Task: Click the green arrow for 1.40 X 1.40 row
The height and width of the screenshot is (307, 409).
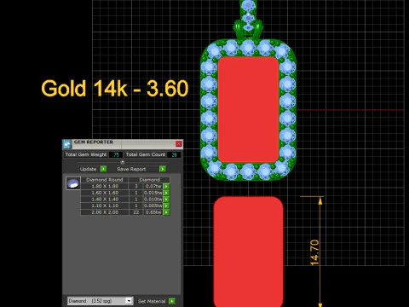Action: [x=166, y=200]
